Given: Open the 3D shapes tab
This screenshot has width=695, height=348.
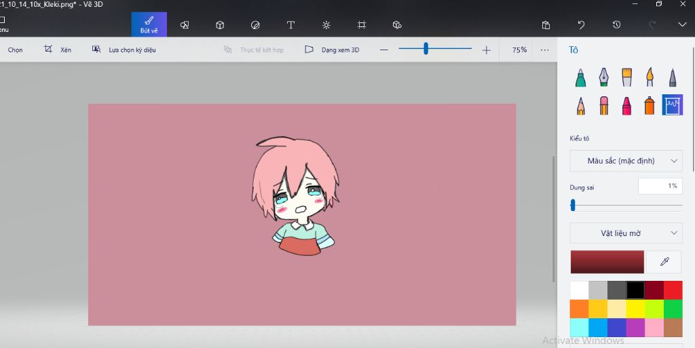Looking at the screenshot, I should pos(220,25).
